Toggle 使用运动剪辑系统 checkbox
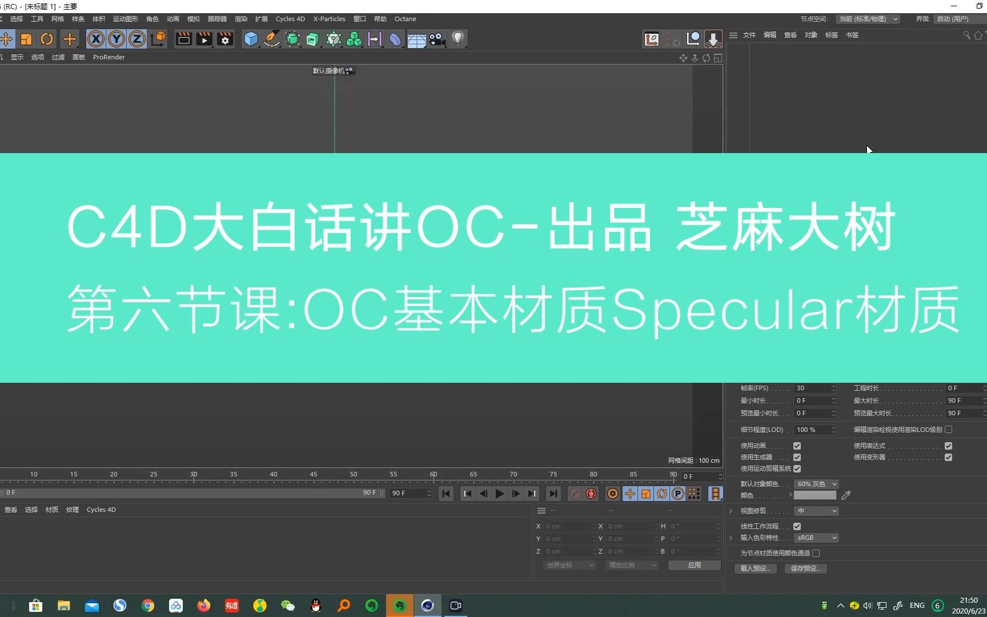 797,468
